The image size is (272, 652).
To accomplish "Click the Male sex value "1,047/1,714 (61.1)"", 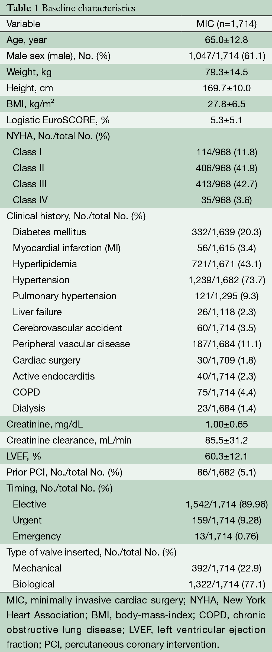I will click(226, 56).
